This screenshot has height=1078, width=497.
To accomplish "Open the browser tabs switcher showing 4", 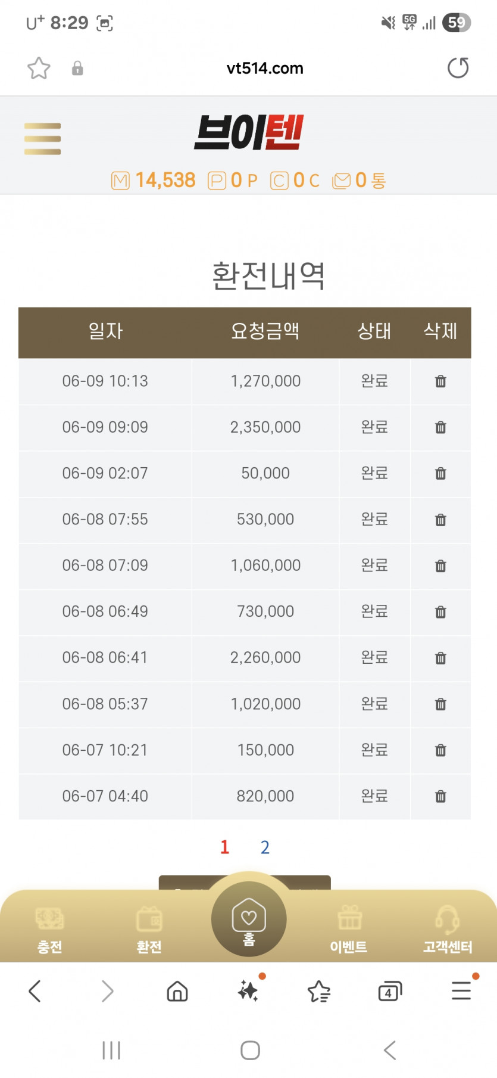I will (x=390, y=992).
